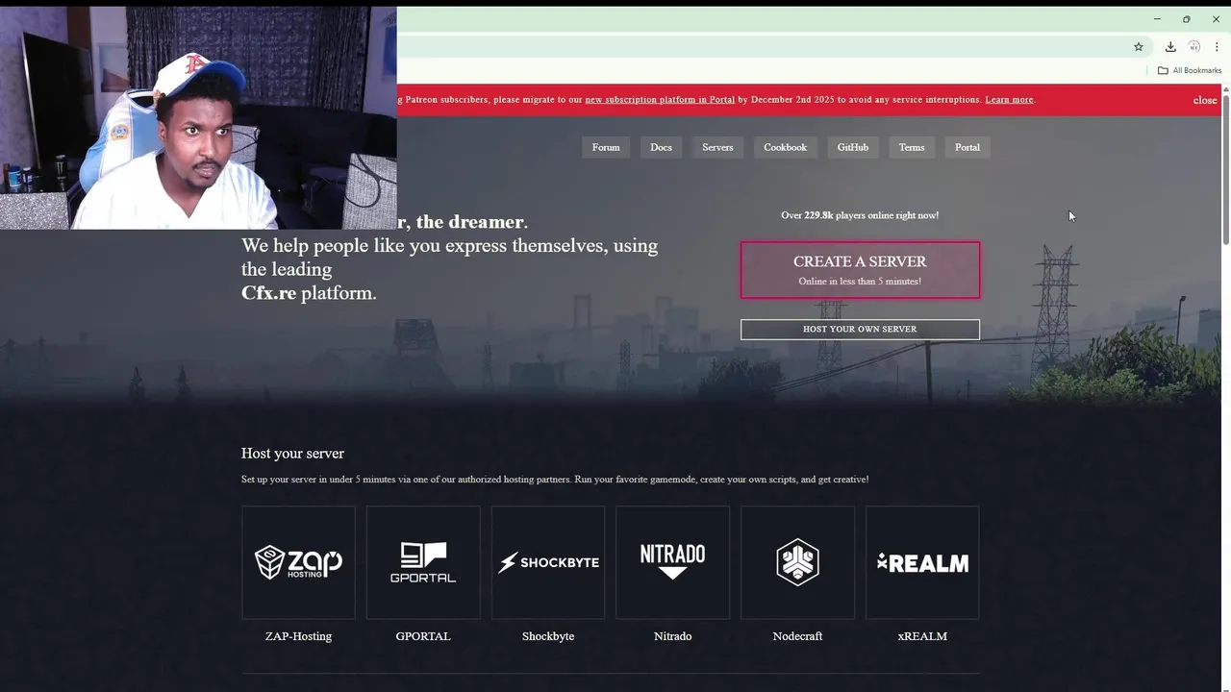Screen dimensions: 1231x692
Task: Click the xREALM text label
Action: (x=922, y=636)
